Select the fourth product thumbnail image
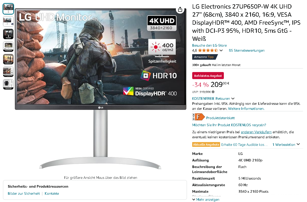307x202 pixels. (x=8, y=47)
